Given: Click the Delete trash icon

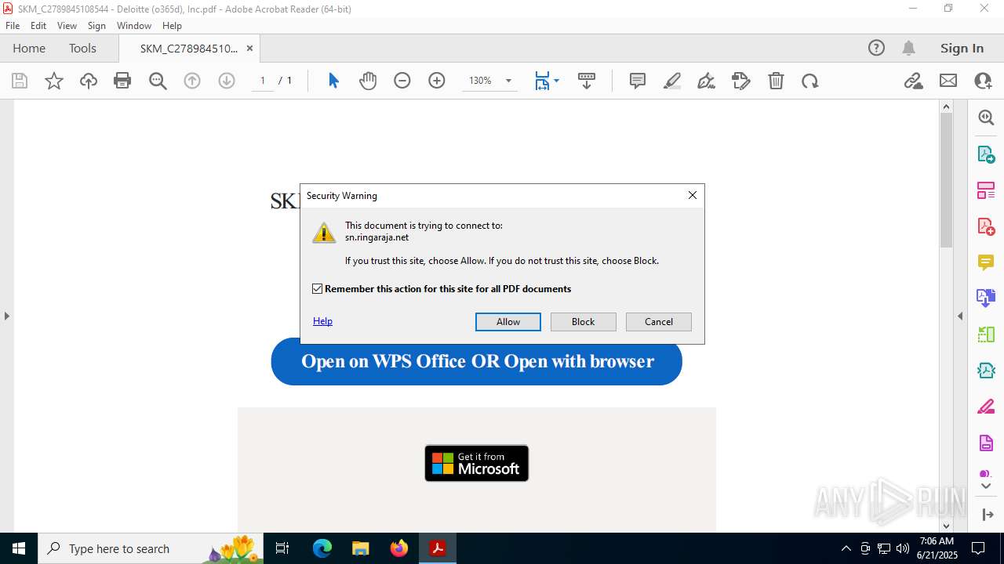Looking at the screenshot, I should (776, 81).
